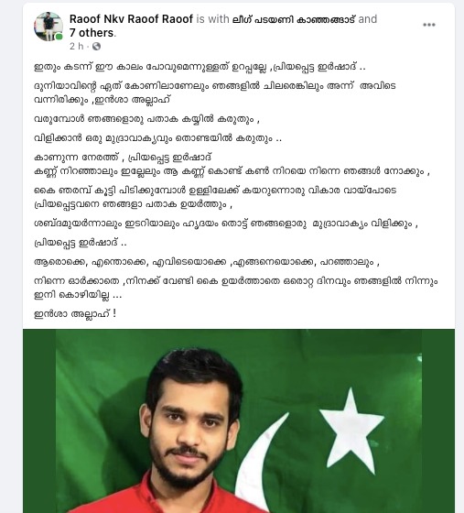Open Raoof's round profile picture
The height and width of the screenshot is (513, 464).
coord(49,27)
